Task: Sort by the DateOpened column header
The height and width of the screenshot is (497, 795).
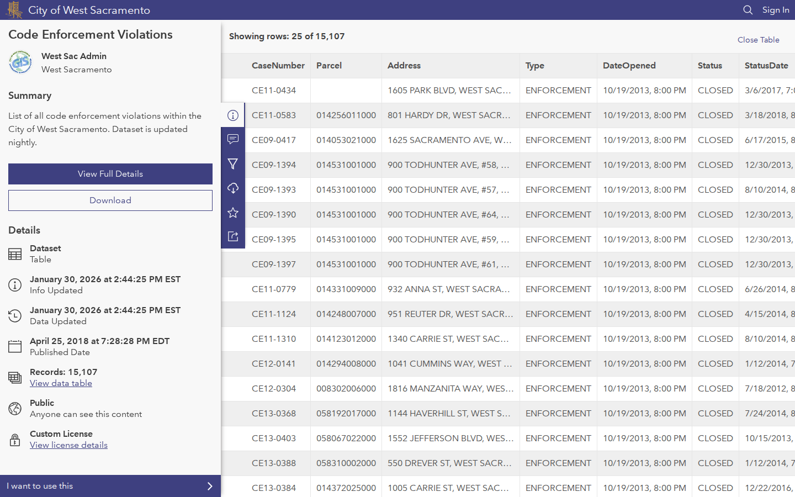Action: coord(629,66)
